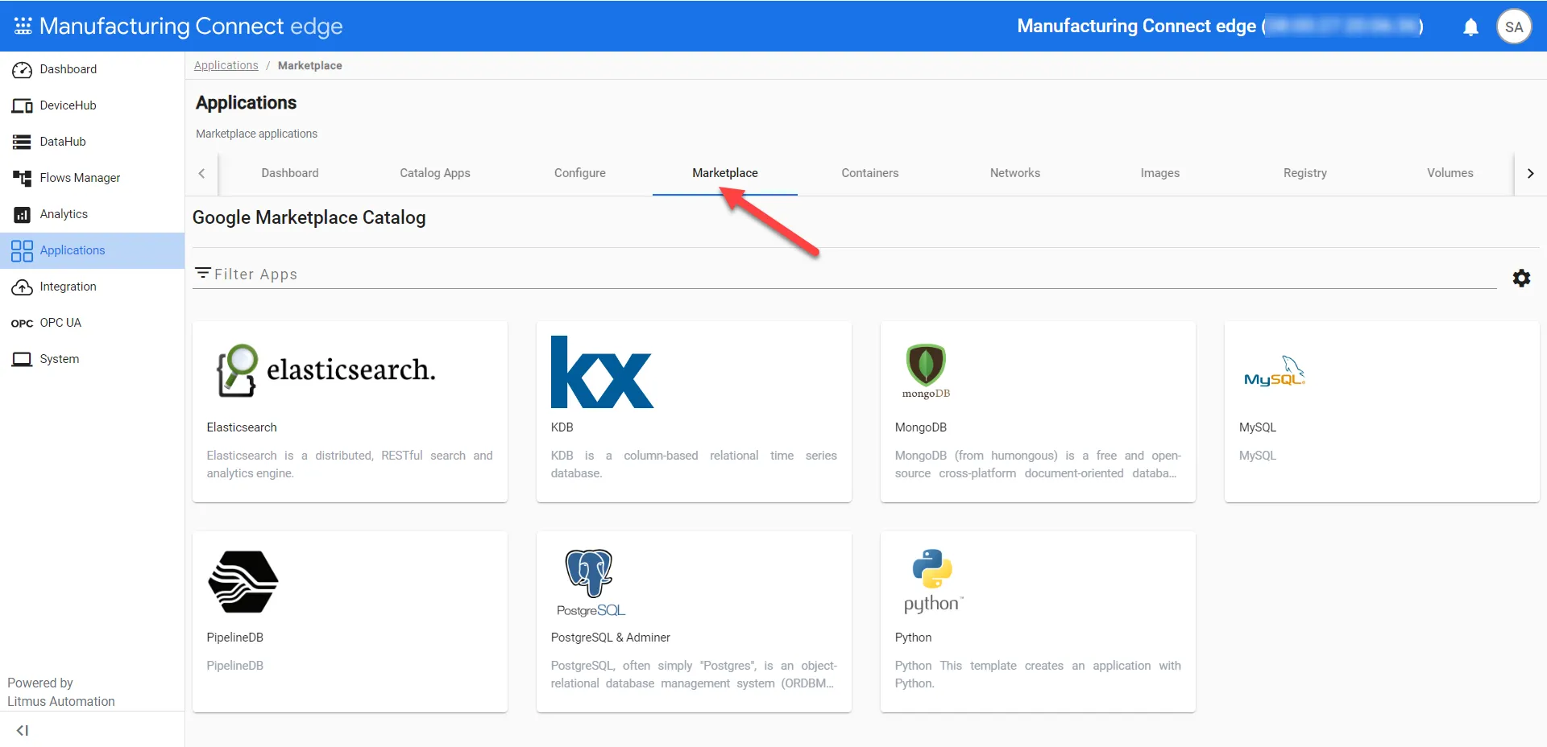Click the Analytics chart icon
This screenshot has height=747, width=1547.
coord(22,214)
